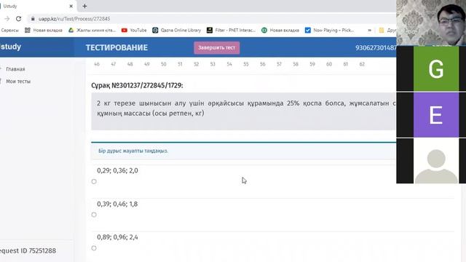View site security lock info

coord(33,19)
